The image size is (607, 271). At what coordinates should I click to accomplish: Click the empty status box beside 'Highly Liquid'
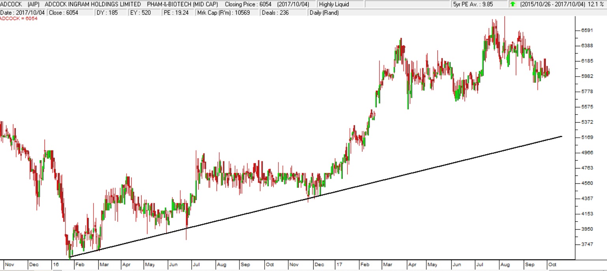click(407, 4)
